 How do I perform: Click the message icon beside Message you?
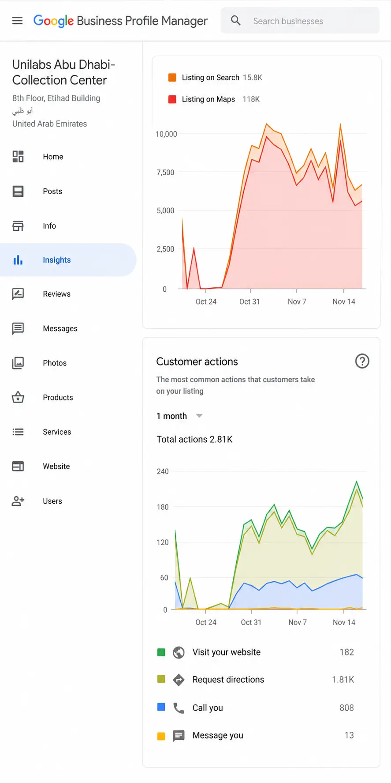[179, 736]
